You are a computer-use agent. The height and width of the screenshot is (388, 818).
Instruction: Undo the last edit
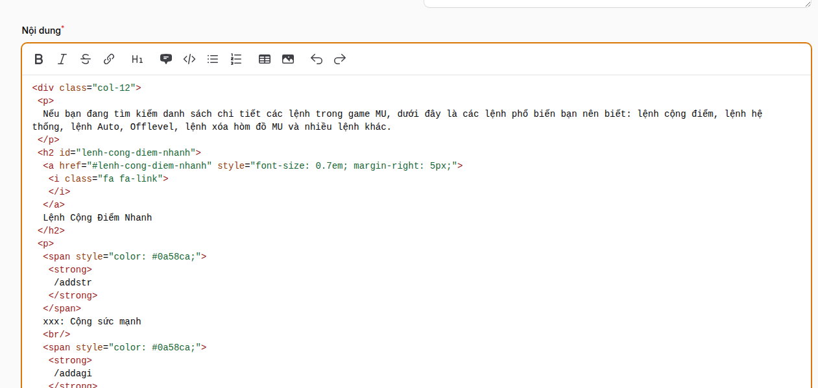[x=317, y=59]
